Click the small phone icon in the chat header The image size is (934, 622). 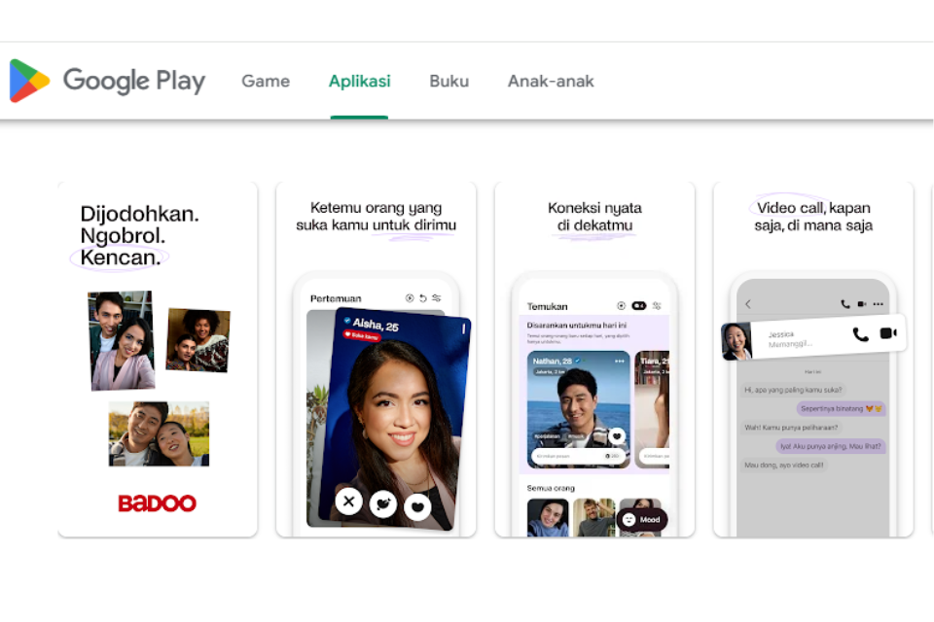(x=845, y=304)
